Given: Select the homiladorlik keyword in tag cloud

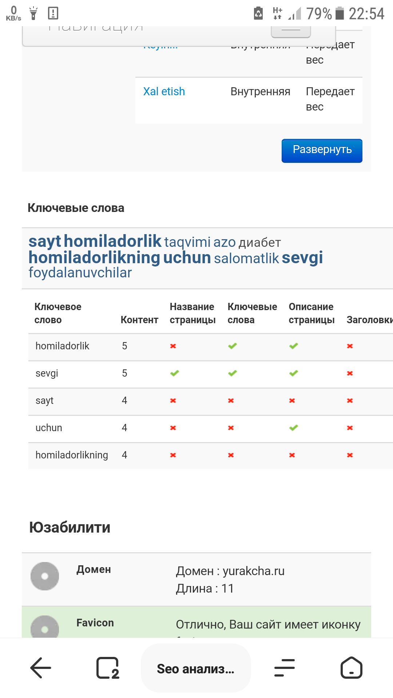Looking at the screenshot, I should (112, 241).
